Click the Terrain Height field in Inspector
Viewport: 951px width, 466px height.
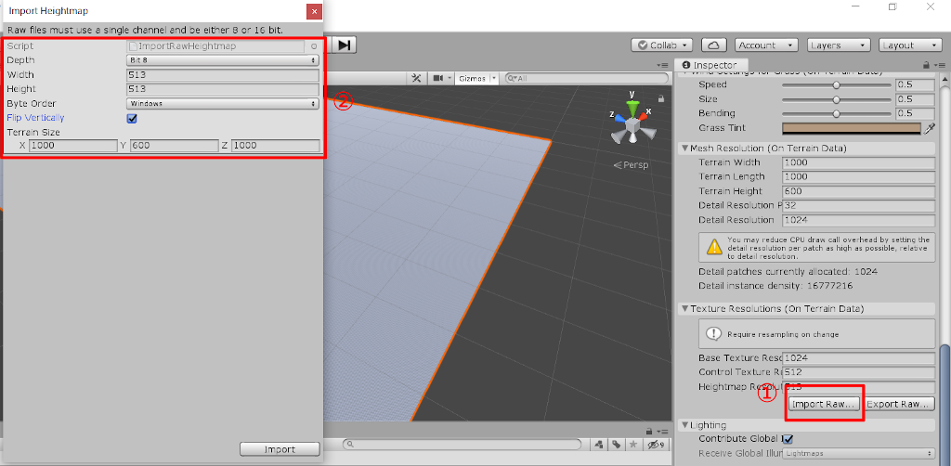pos(858,191)
